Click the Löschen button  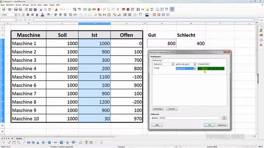click(172, 109)
